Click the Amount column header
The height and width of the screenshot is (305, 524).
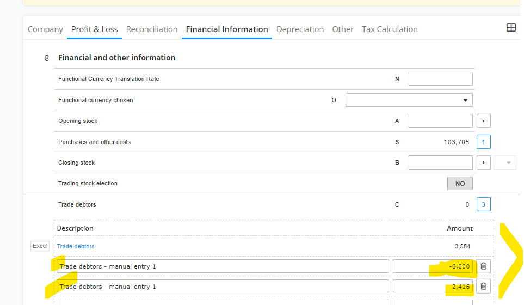(x=460, y=228)
